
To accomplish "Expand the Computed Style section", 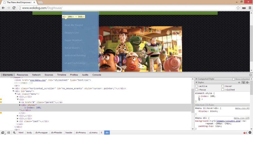I will click(x=196, y=79).
